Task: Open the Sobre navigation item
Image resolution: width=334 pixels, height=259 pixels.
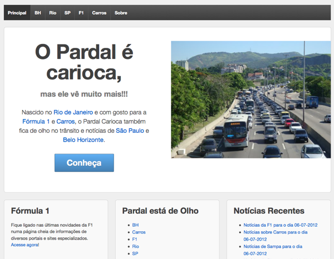Action: click(x=121, y=13)
